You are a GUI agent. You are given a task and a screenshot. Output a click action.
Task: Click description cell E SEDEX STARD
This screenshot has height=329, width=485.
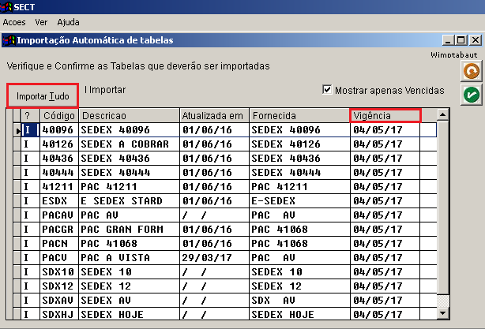129,201
